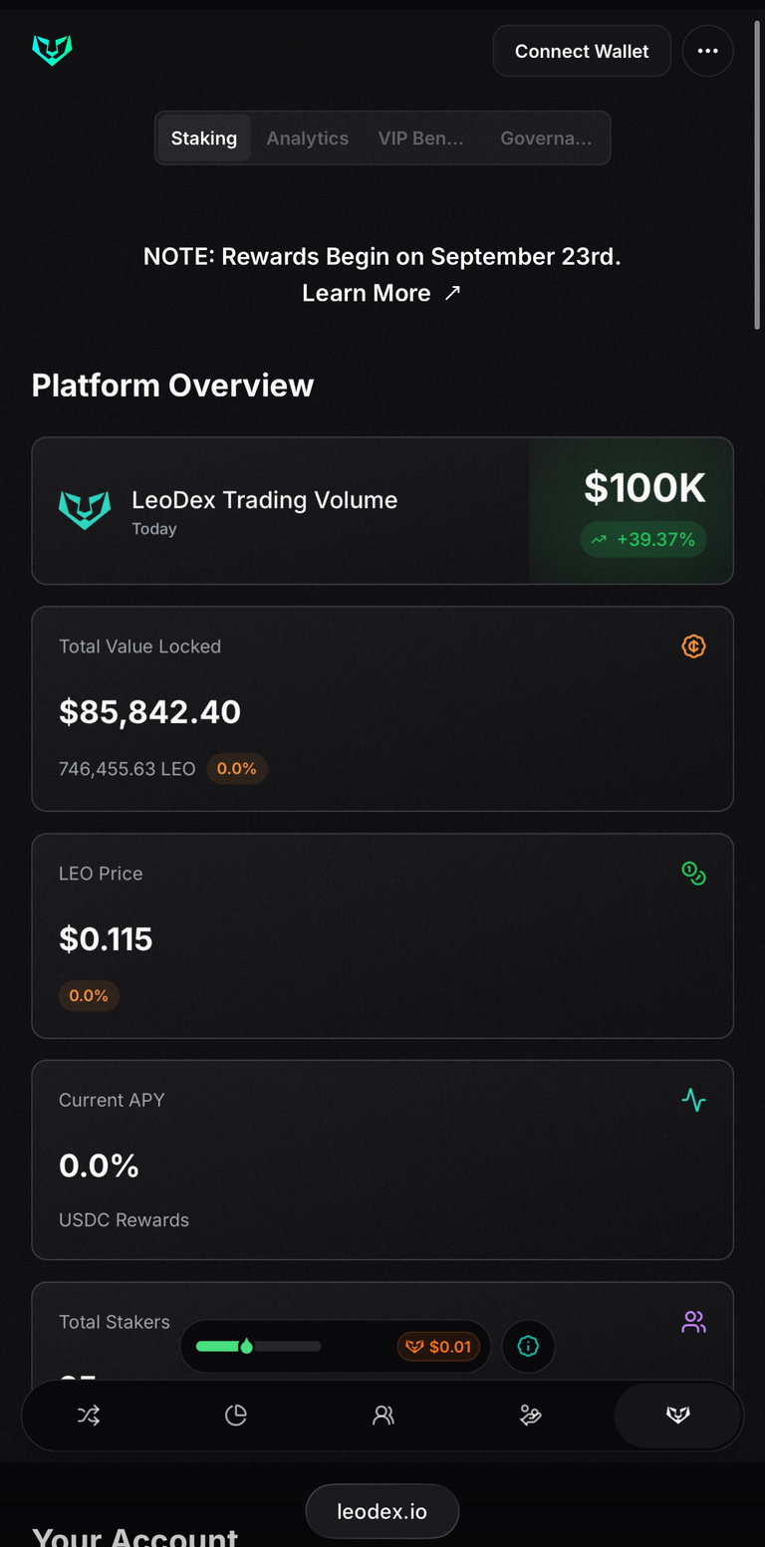Viewport: 765px width, 1547px height.
Task: Click the pulse activity icon on Current APY
Action: coord(694,1101)
